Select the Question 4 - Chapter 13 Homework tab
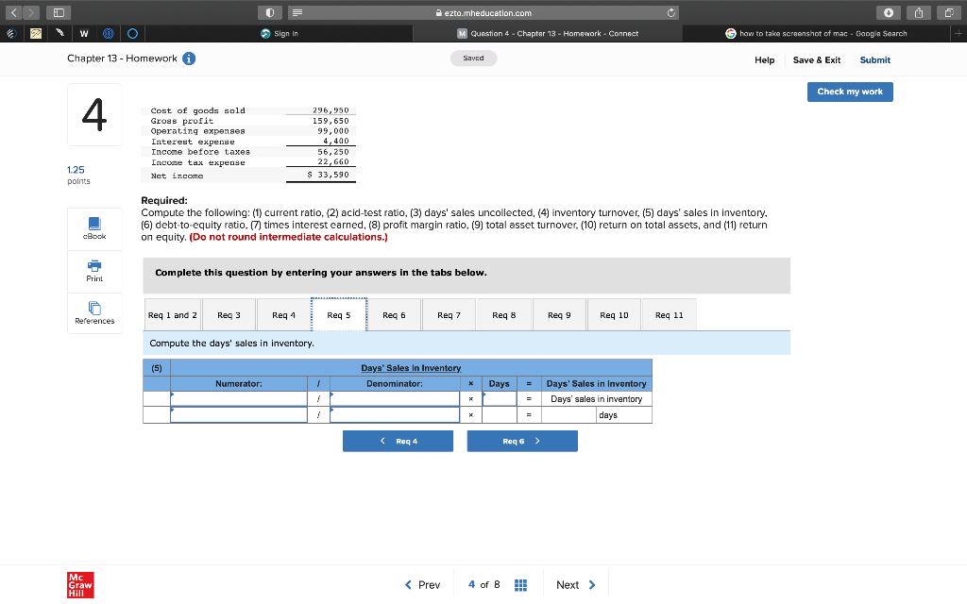This screenshot has width=967, height=604. pyautogui.click(x=548, y=33)
